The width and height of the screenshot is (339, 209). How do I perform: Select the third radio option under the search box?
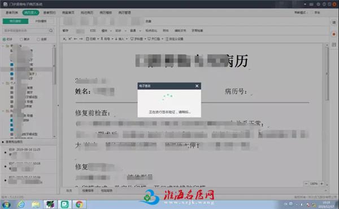[x=38, y=39]
